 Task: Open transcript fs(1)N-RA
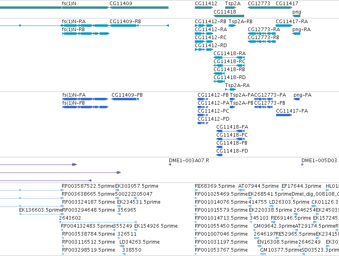(x=74, y=22)
